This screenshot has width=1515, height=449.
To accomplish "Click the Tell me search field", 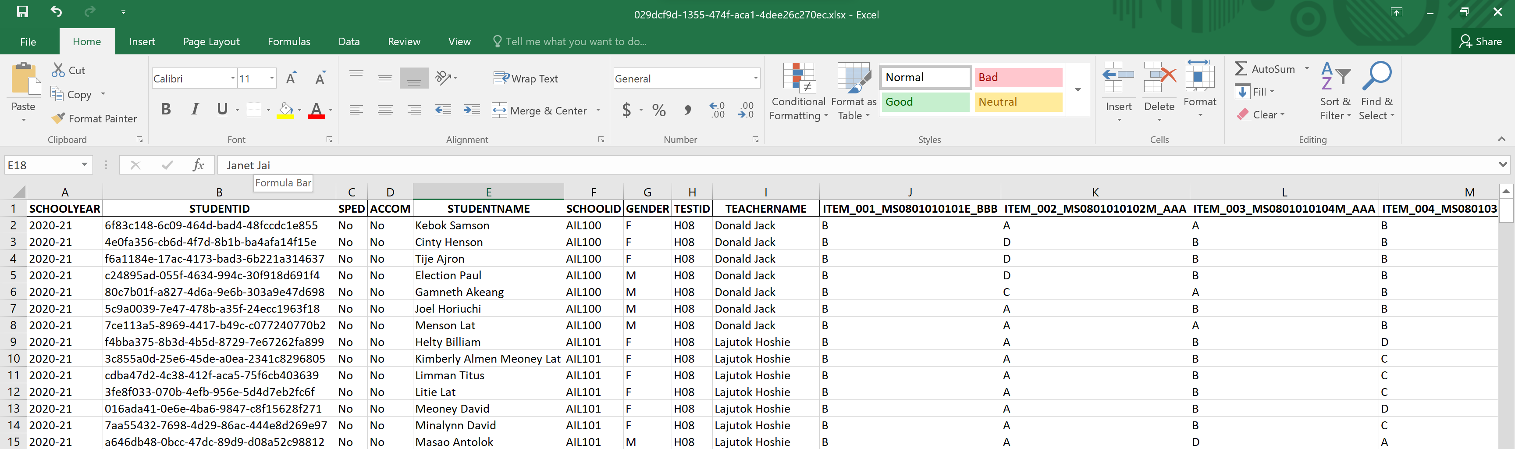I will [x=575, y=42].
